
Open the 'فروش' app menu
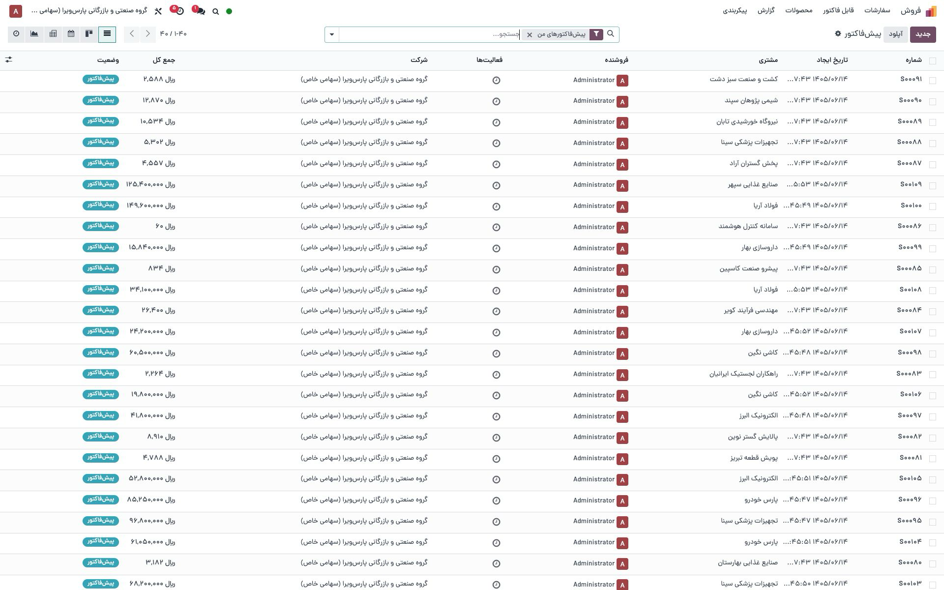911,10
